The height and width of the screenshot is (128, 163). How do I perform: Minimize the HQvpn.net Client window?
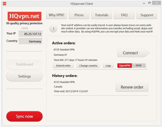[144, 4]
